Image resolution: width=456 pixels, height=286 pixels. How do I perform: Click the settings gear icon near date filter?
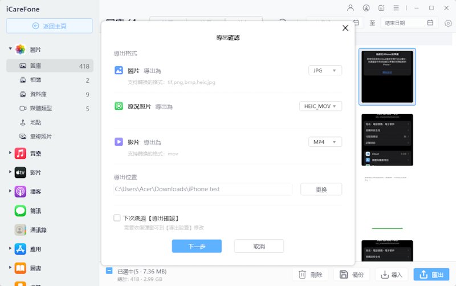pos(448,23)
